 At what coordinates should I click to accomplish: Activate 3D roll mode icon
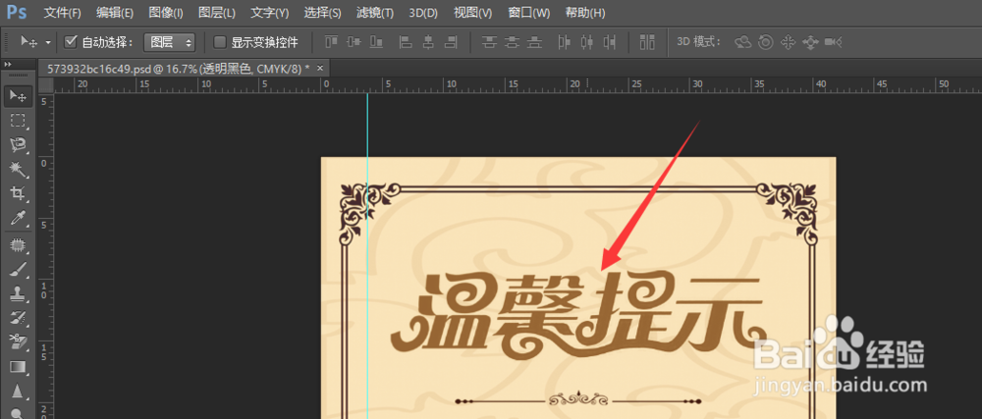pos(765,42)
